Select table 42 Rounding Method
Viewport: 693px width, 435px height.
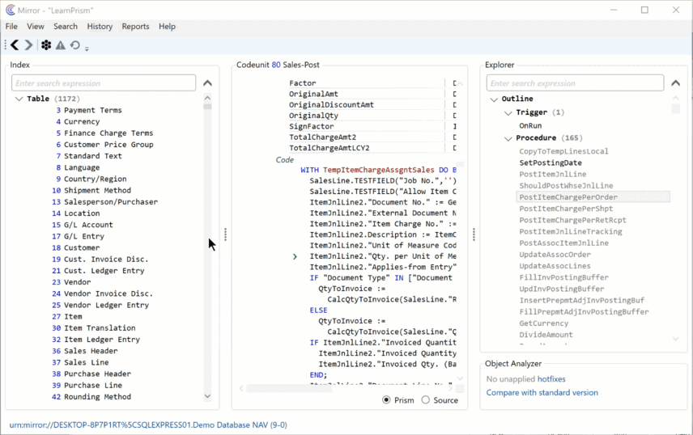[91, 397]
